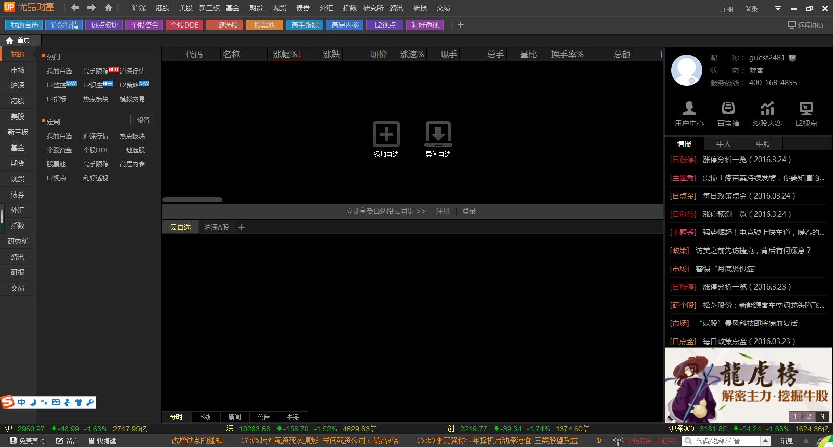Select the 公告 tab

264,417
